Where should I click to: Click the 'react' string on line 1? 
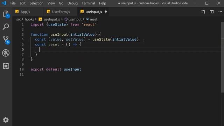click(89, 24)
